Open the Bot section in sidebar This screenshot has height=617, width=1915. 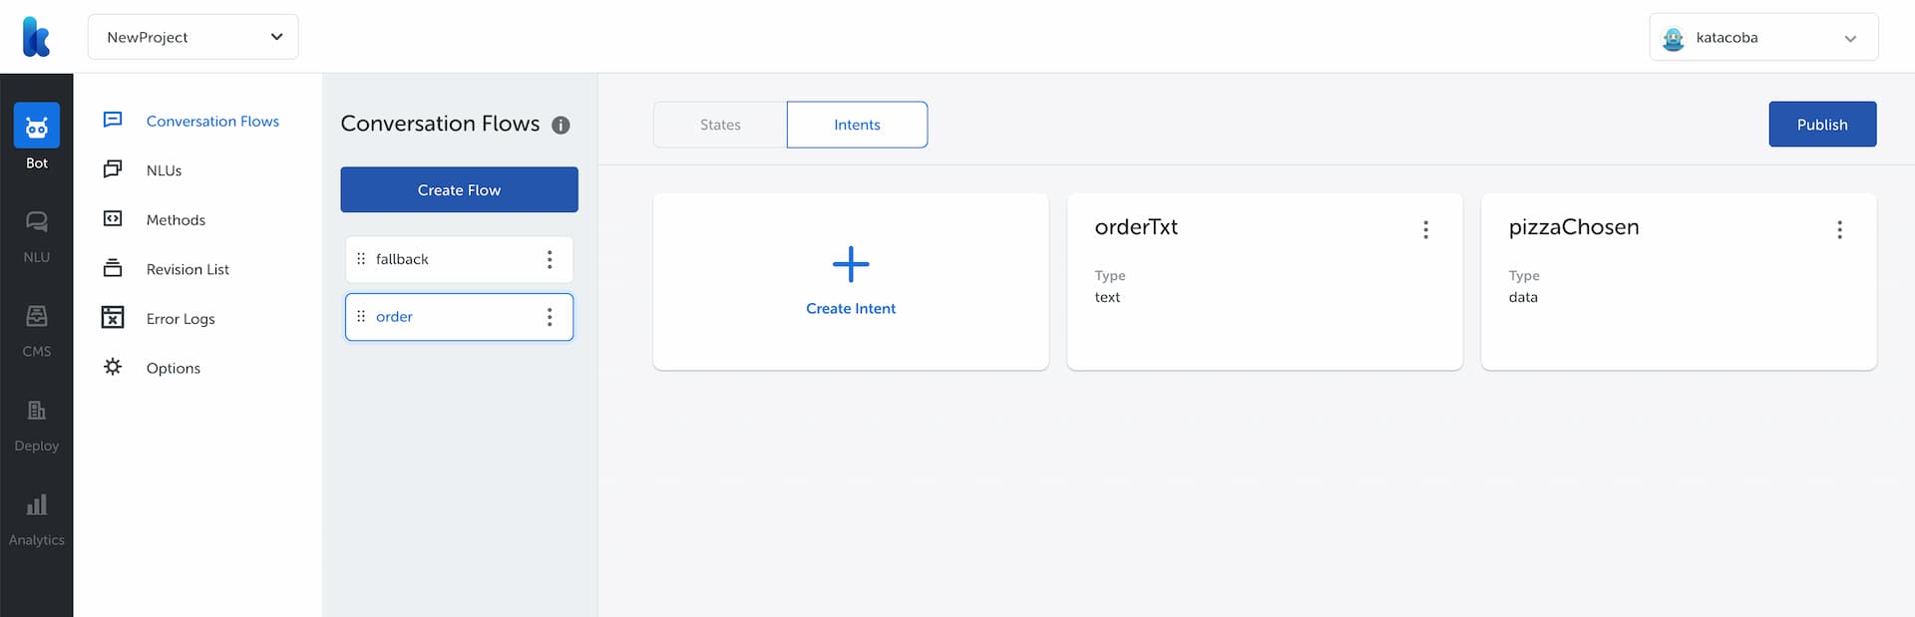click(36, 128)
